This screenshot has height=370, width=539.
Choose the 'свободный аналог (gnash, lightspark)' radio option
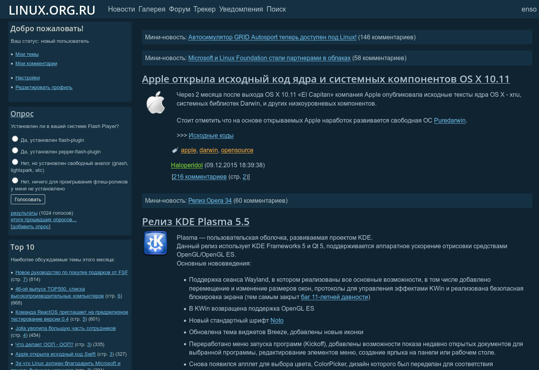point(15,162)
